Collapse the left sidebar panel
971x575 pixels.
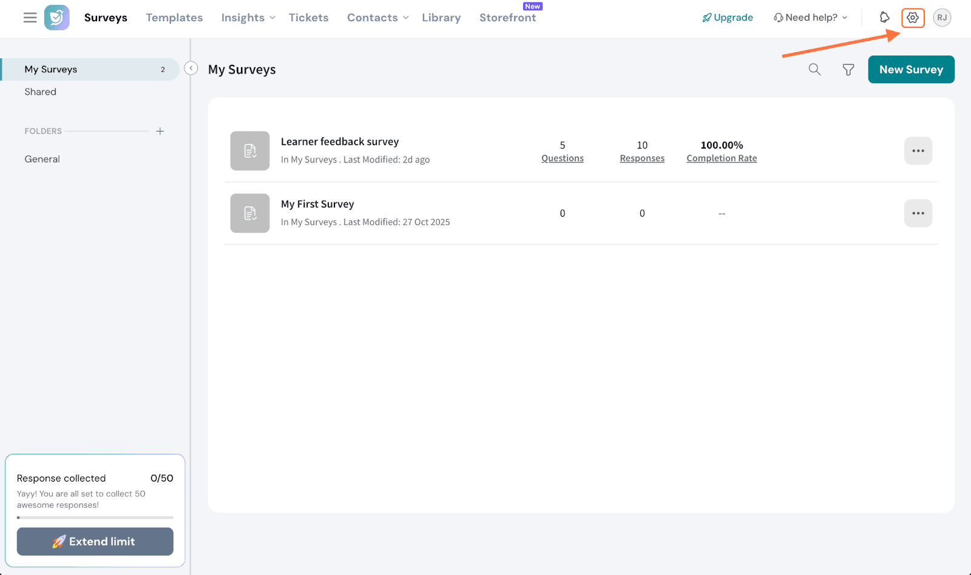pyautogui.click(x=191, y=69)
